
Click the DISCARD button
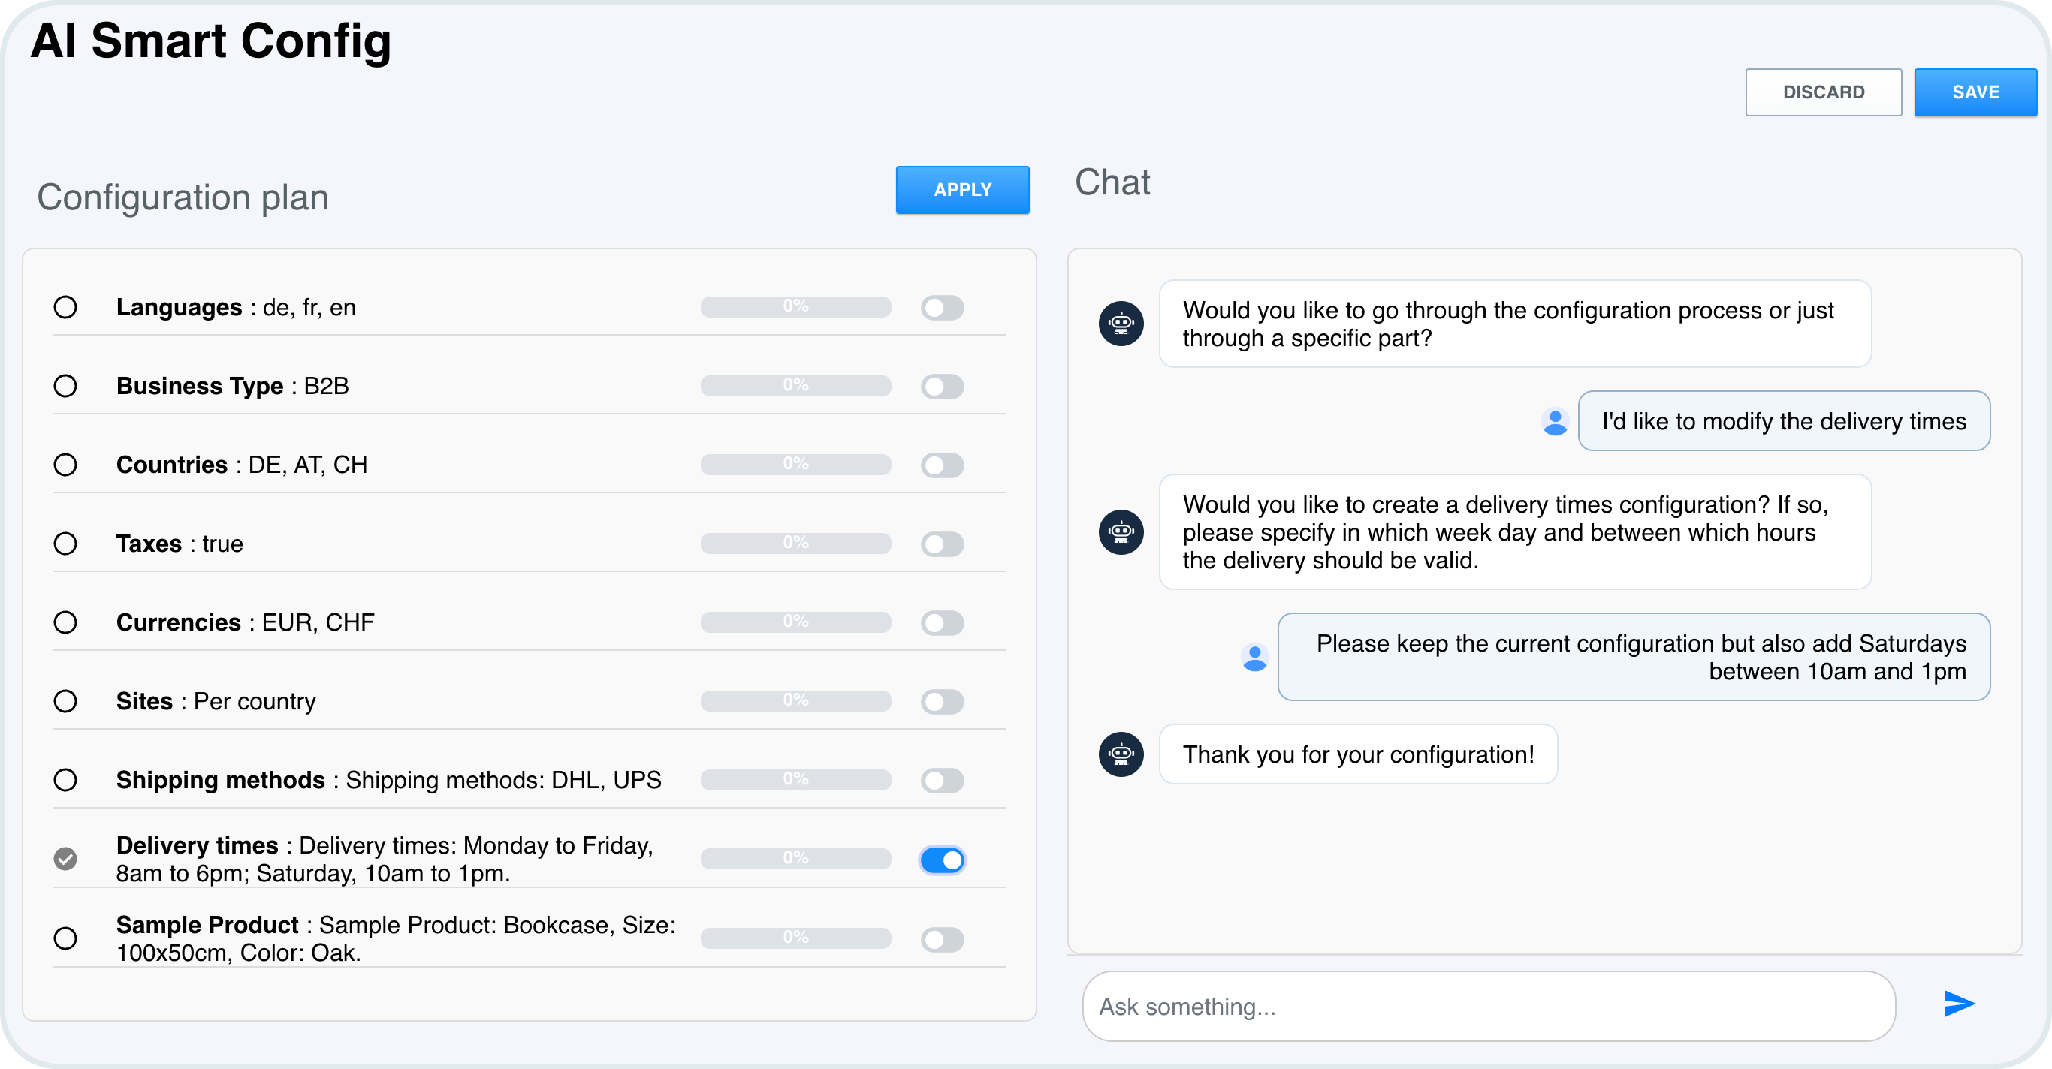[x=1824, y=92]
